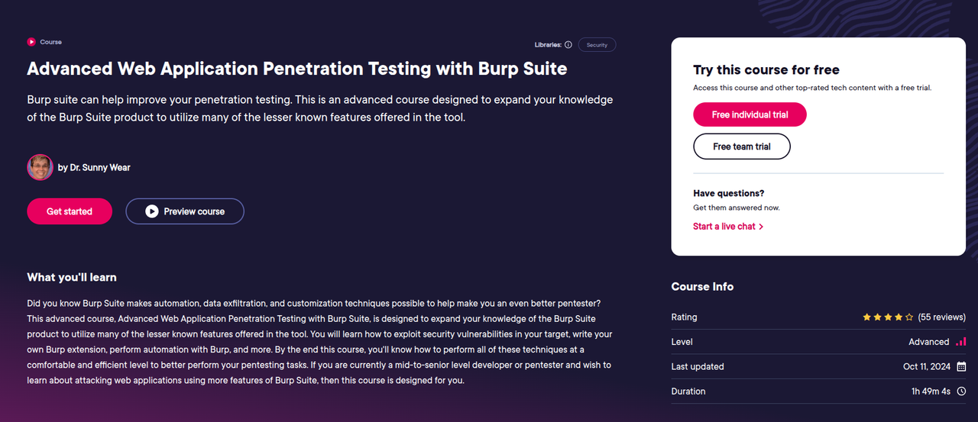
Task: Open the (55 reviews) text
Action: 941,317
